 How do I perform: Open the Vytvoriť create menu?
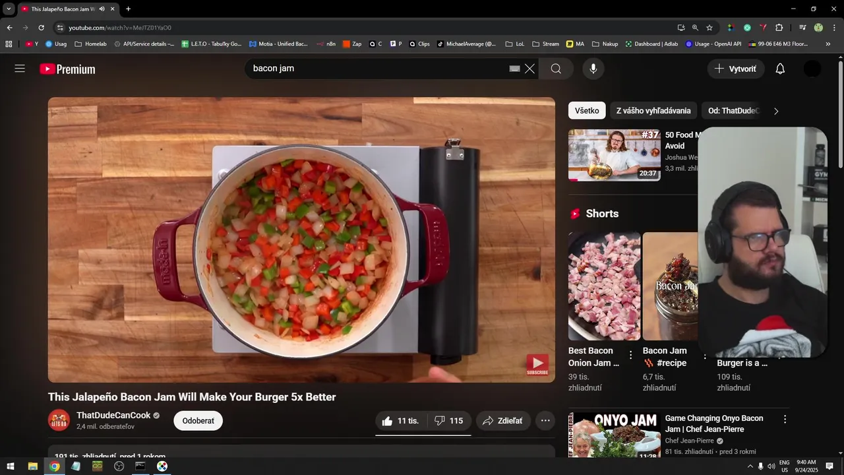(x=736, y=69)
